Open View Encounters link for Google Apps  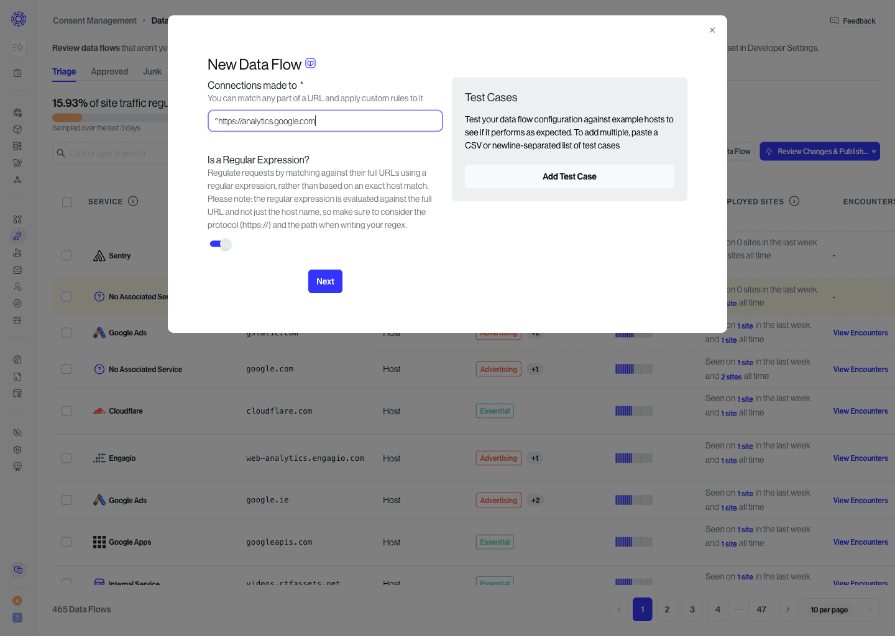coord(860,542)
